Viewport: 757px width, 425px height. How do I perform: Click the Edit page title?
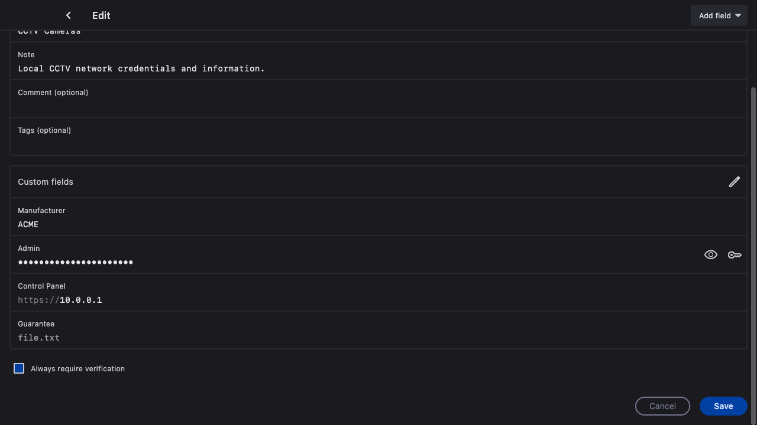(x=101, y=15)
